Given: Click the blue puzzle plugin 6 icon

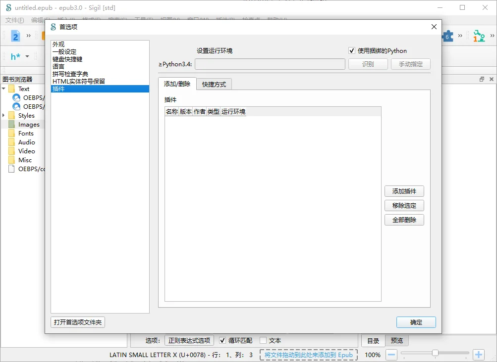Looking at the screenshot, I should [447, 36].
